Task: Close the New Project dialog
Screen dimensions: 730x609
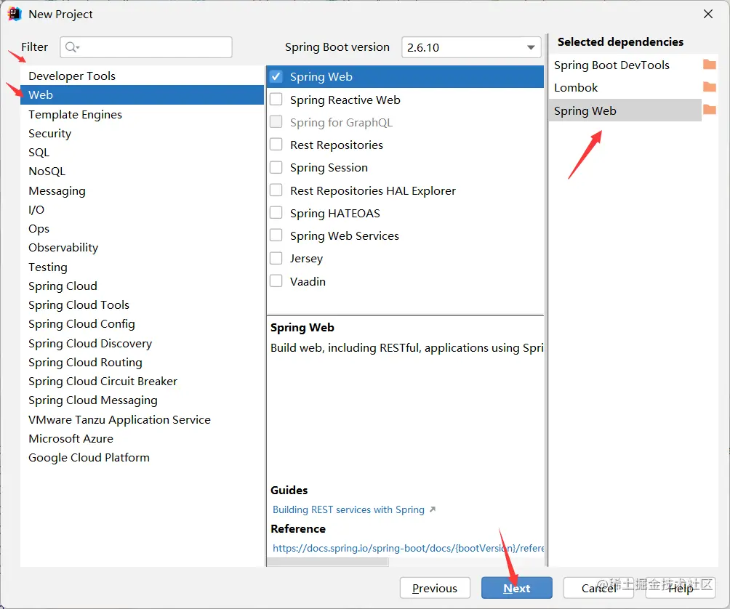Action: click(707, 14)
